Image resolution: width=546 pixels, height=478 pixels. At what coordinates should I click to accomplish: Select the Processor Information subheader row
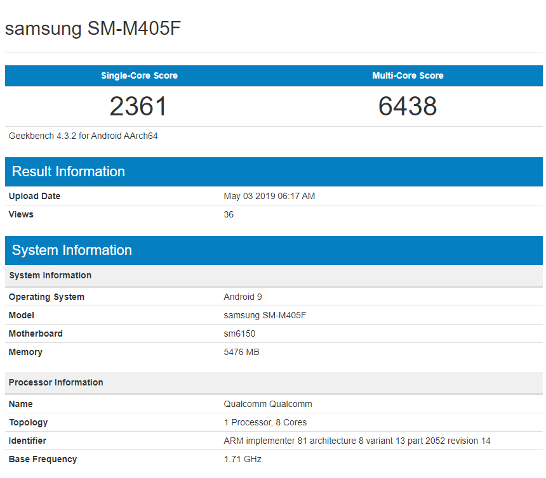pos(56,382)
